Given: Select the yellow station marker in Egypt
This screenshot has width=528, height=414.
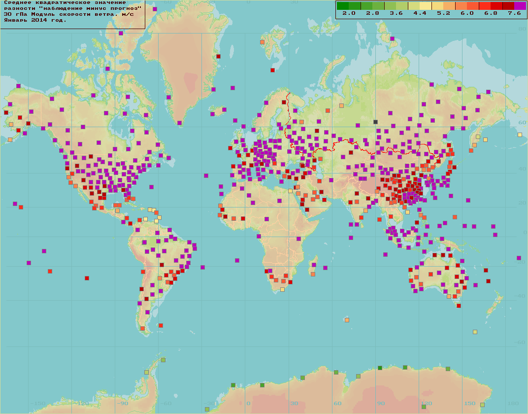Looking at the screenshot, I should 290,191.
